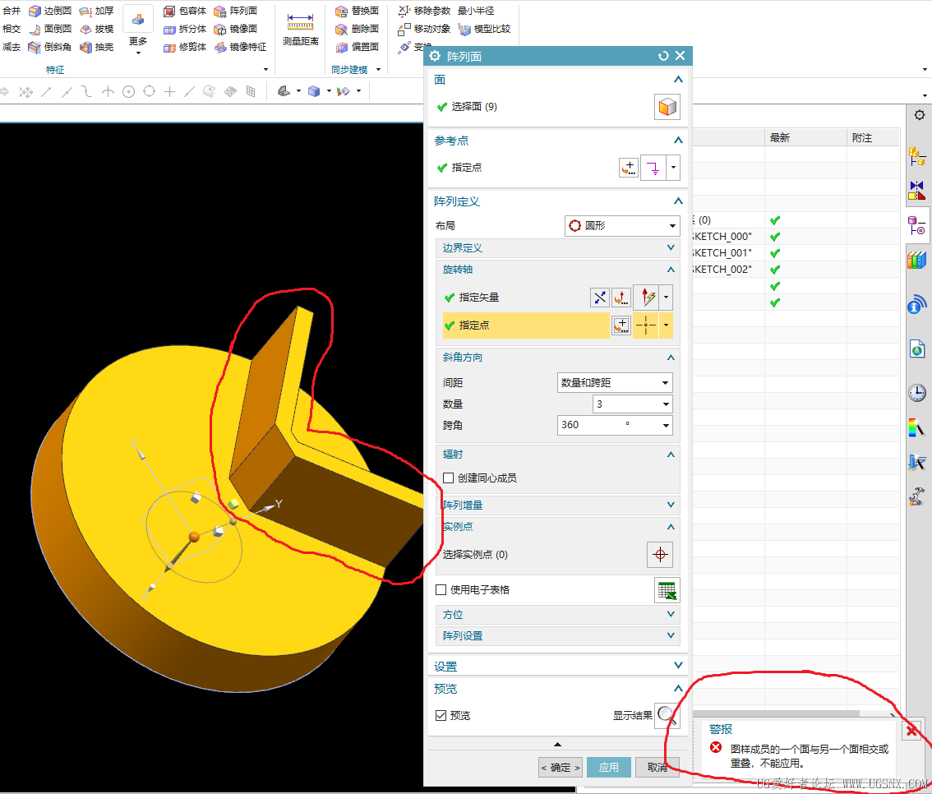
Task: Click the 确定 OK button
Action: [x=560, y=767]
